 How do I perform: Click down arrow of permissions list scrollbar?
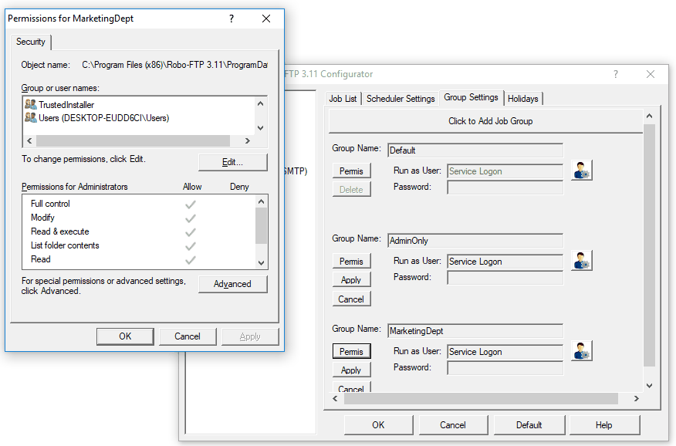coord(262,263)
